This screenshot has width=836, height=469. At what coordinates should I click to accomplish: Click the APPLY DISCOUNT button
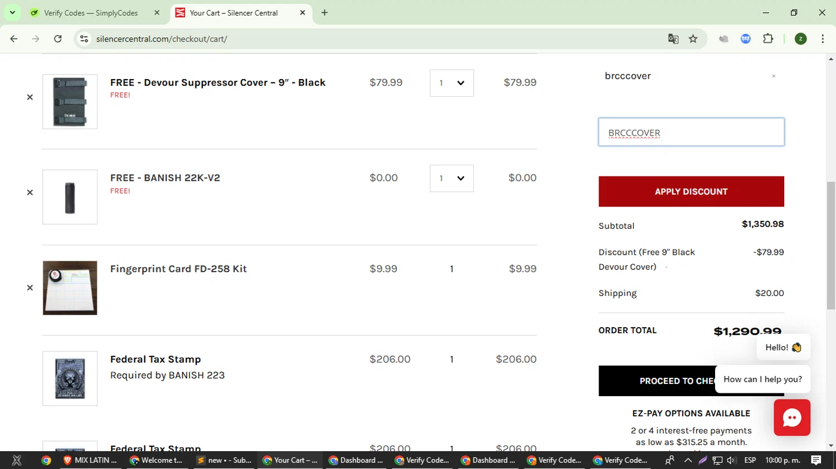coord(691,191)
